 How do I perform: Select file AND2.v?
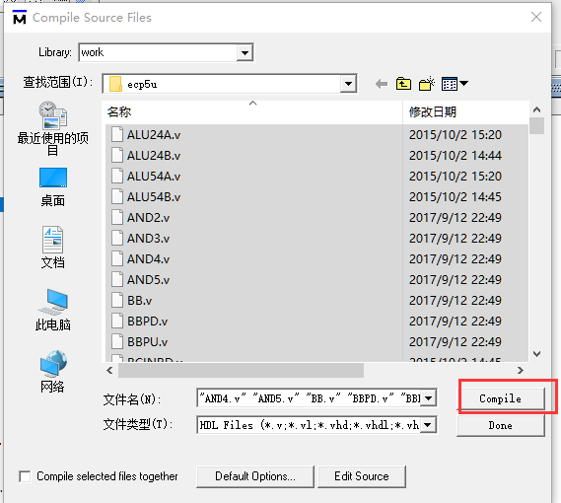coord(149,218)
